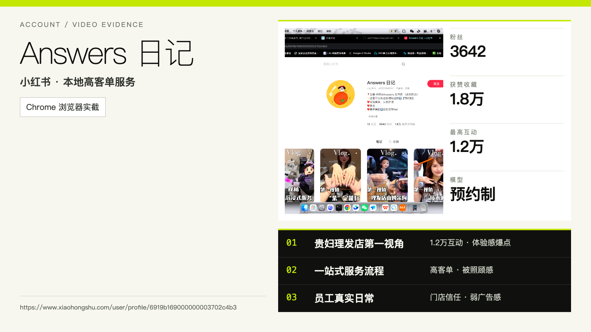Open Finder in the Dock

click(x=305, y=208)
